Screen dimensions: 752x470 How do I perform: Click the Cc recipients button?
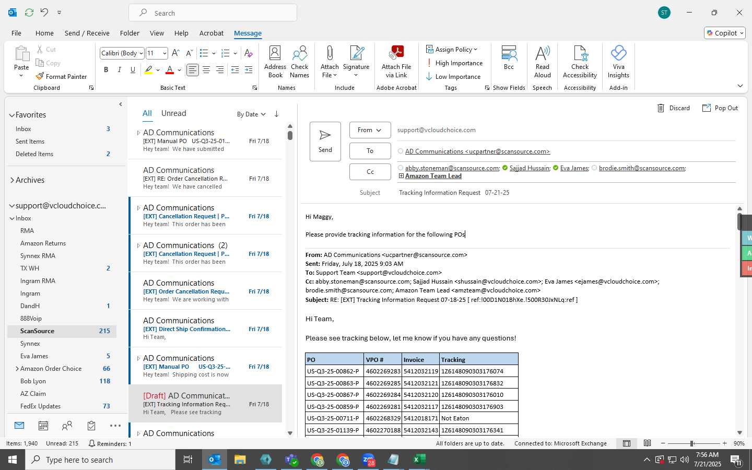point(370,172)
